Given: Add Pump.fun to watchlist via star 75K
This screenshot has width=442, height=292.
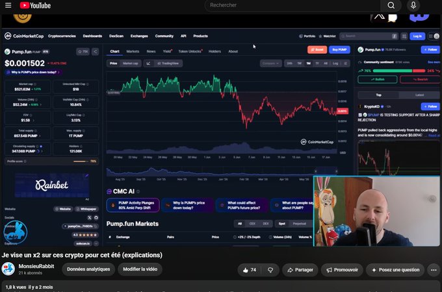Looking at the screenshot, I should [83, 51].
